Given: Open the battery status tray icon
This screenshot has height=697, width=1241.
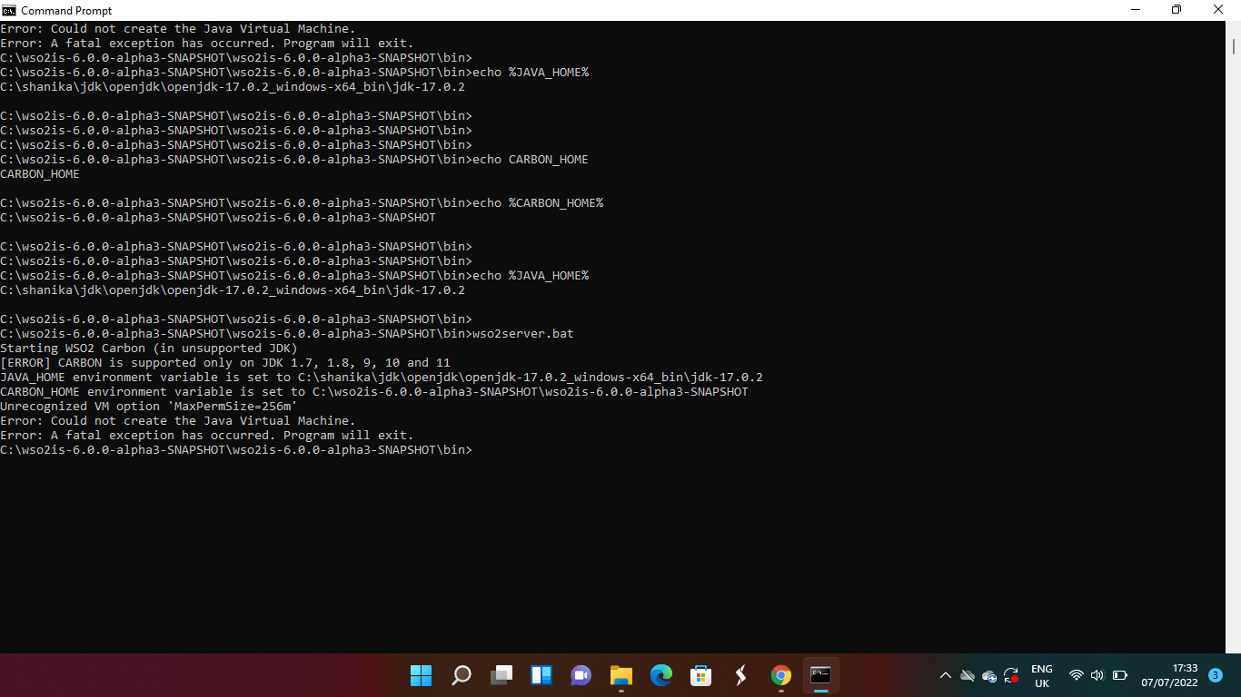Looking at the screenshot, I should (1120, 676).
